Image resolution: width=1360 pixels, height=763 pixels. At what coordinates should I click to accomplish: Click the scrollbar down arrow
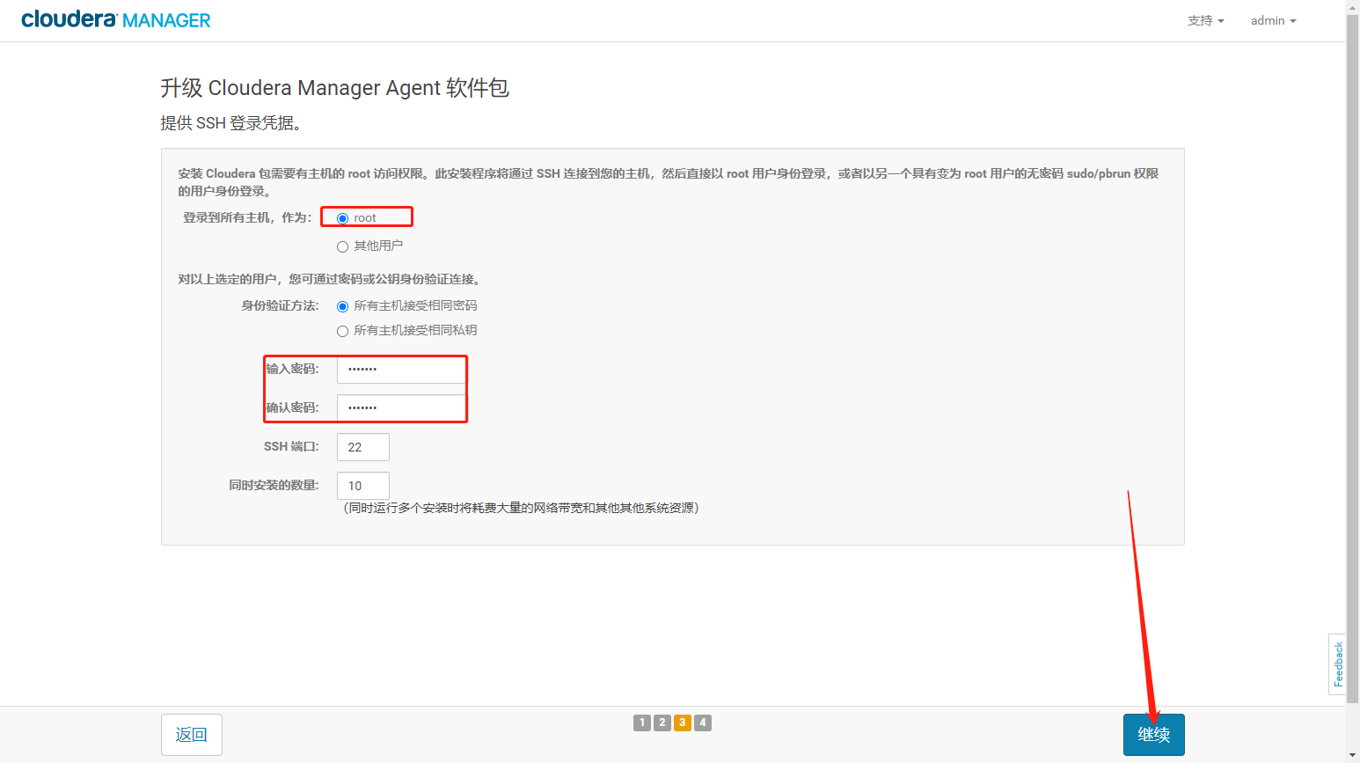pos(1353,756)
